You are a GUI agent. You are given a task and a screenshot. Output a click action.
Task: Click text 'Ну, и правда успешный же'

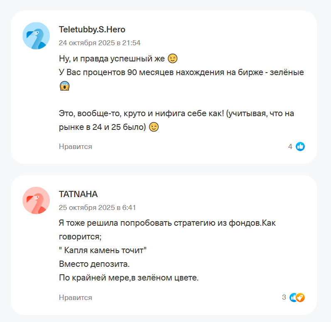[x=112, y=58]
